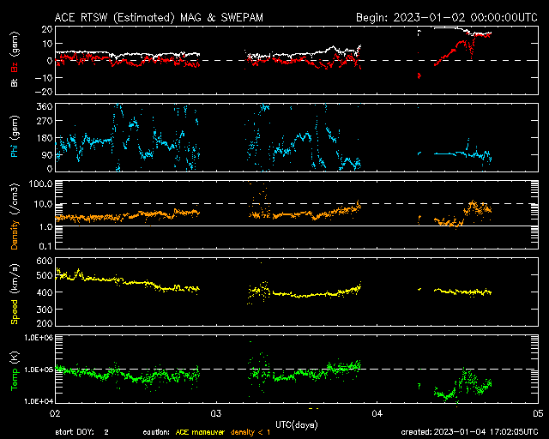Click the 'created: 2023-01-04 17:02:05UTC' timestamp

pos(469,432)
